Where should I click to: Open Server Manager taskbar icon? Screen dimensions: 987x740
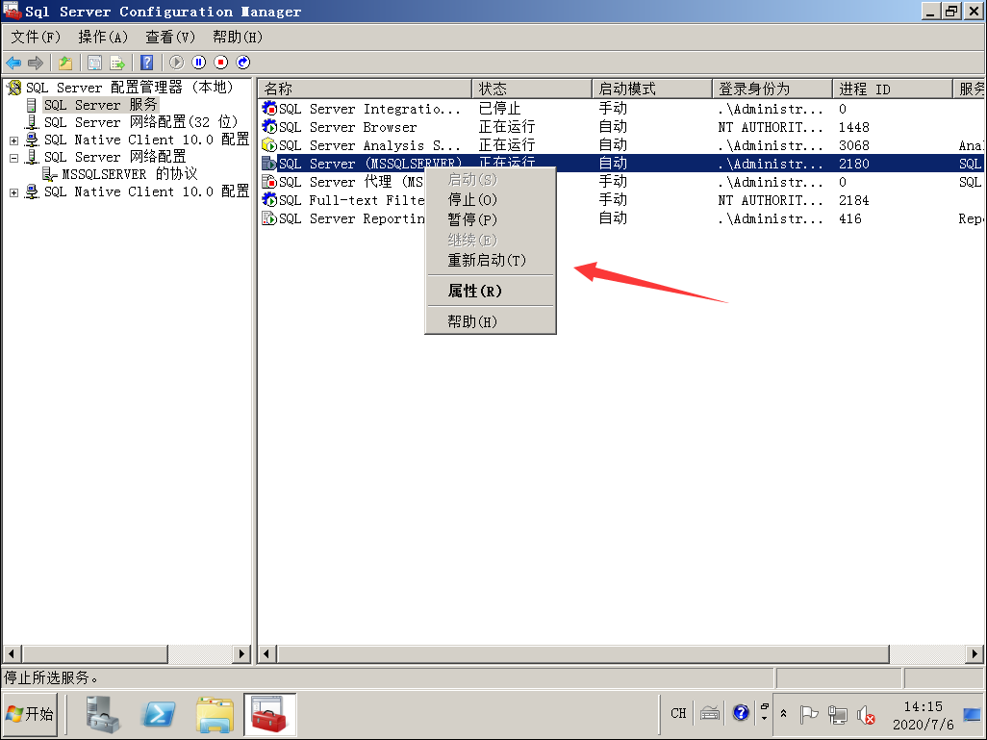click(103, 714)
